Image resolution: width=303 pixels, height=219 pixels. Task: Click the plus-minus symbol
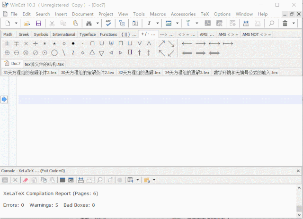[x=7, y=44]
